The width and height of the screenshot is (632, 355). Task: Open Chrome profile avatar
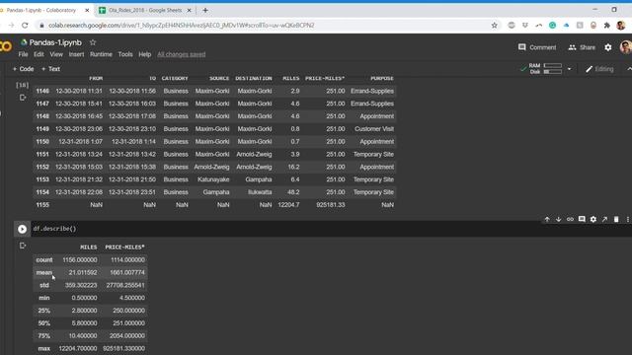621,26
